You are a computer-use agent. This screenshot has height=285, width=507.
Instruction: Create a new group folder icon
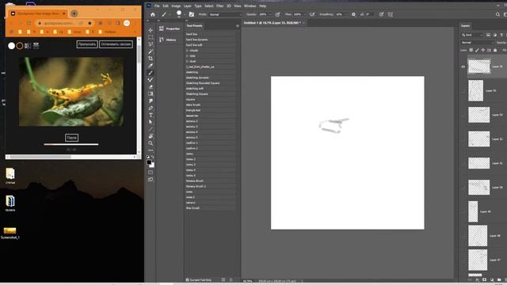click(499, 279)
